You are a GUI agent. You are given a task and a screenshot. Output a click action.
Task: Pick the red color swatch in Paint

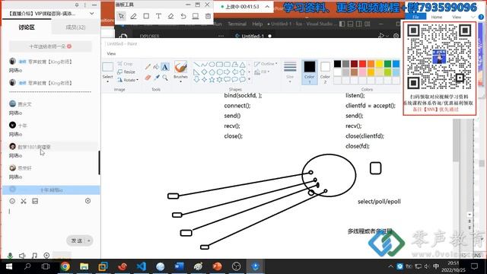362,64
